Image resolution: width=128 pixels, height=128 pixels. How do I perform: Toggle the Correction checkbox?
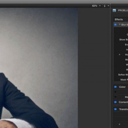[x=115, y=102]
